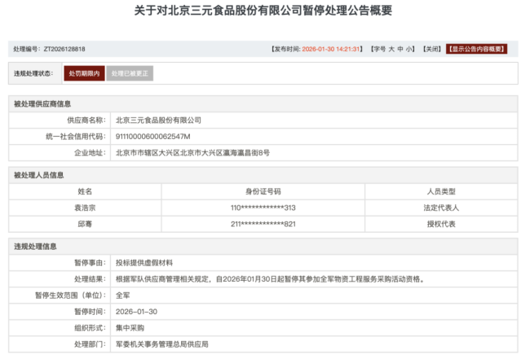Click the 处理部门 label

(90, 344)
